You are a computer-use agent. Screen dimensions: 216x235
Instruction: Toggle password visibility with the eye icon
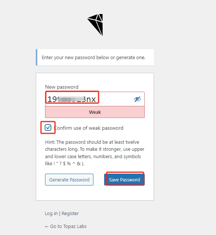(137, 99)
